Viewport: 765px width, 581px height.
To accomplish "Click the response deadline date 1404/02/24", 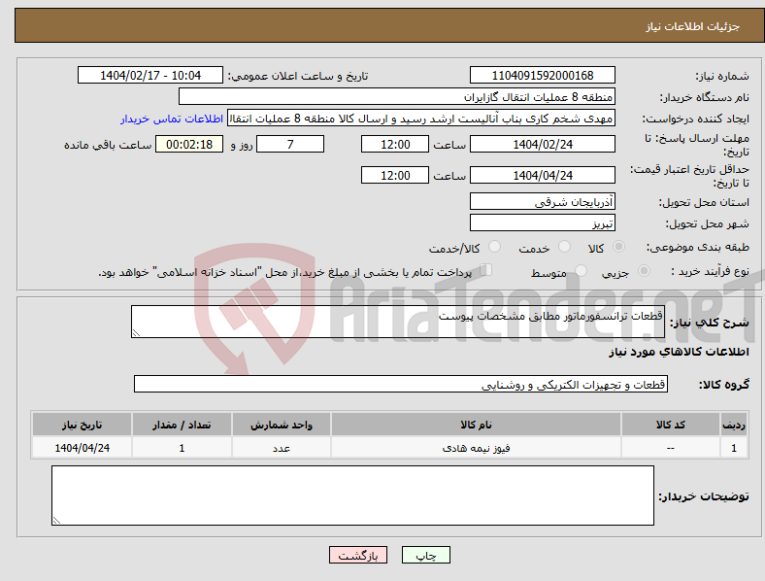I will click(x=543, y=145).
